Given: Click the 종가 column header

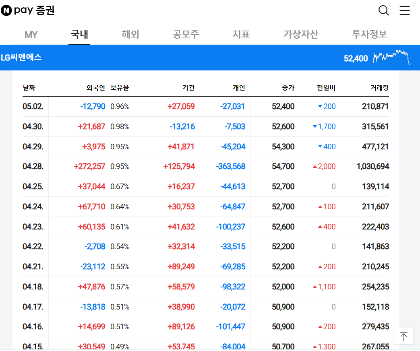Looking at the screenshot, I should coord(288,88).
